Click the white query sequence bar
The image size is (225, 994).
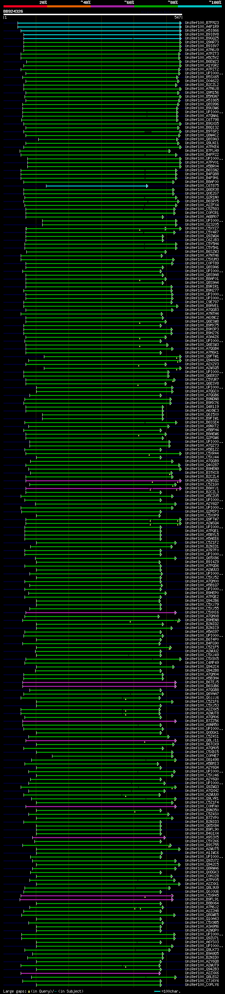tap(92, 14)
